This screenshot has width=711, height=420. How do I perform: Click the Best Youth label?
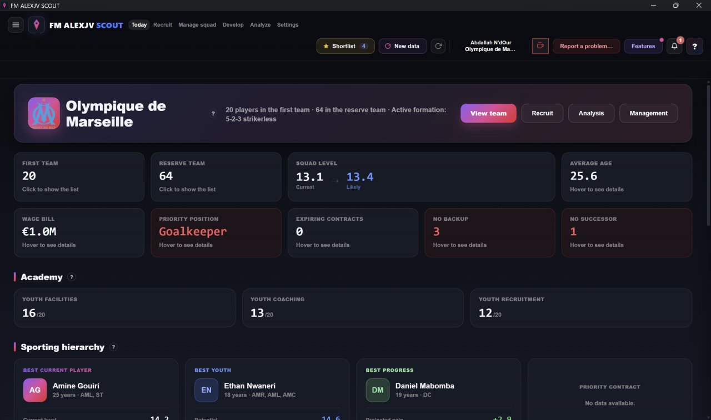[x=213, y=370]
